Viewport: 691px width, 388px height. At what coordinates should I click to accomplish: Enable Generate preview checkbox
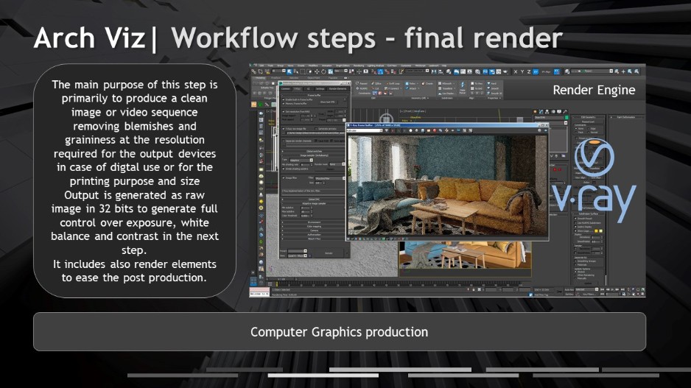point(316,129)
